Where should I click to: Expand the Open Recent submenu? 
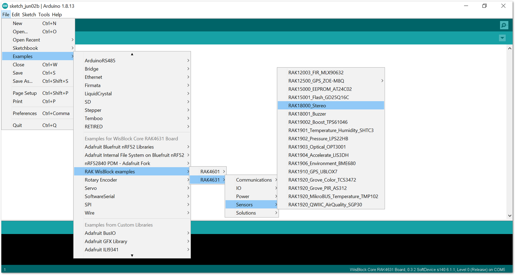38,40
